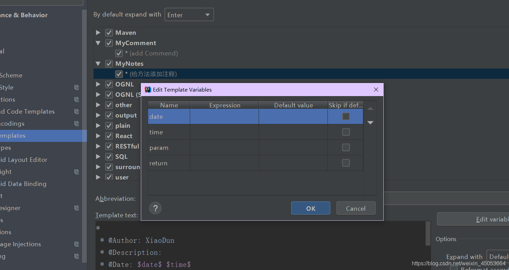Uncheck the MyComment template group
Screen dimensions: 509x270
(x=109, y=43)
